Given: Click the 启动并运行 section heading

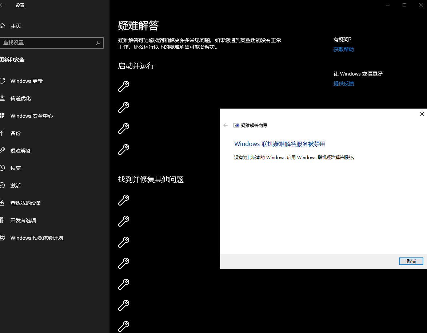Looking at the screenshot, I should click(x=136, y=66).
